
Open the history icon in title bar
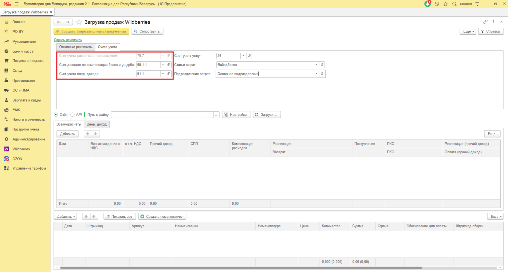click(x=437, y=4)
